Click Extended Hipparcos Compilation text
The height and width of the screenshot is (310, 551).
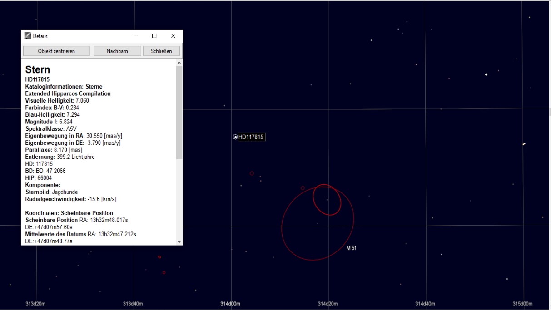(68, 93)
